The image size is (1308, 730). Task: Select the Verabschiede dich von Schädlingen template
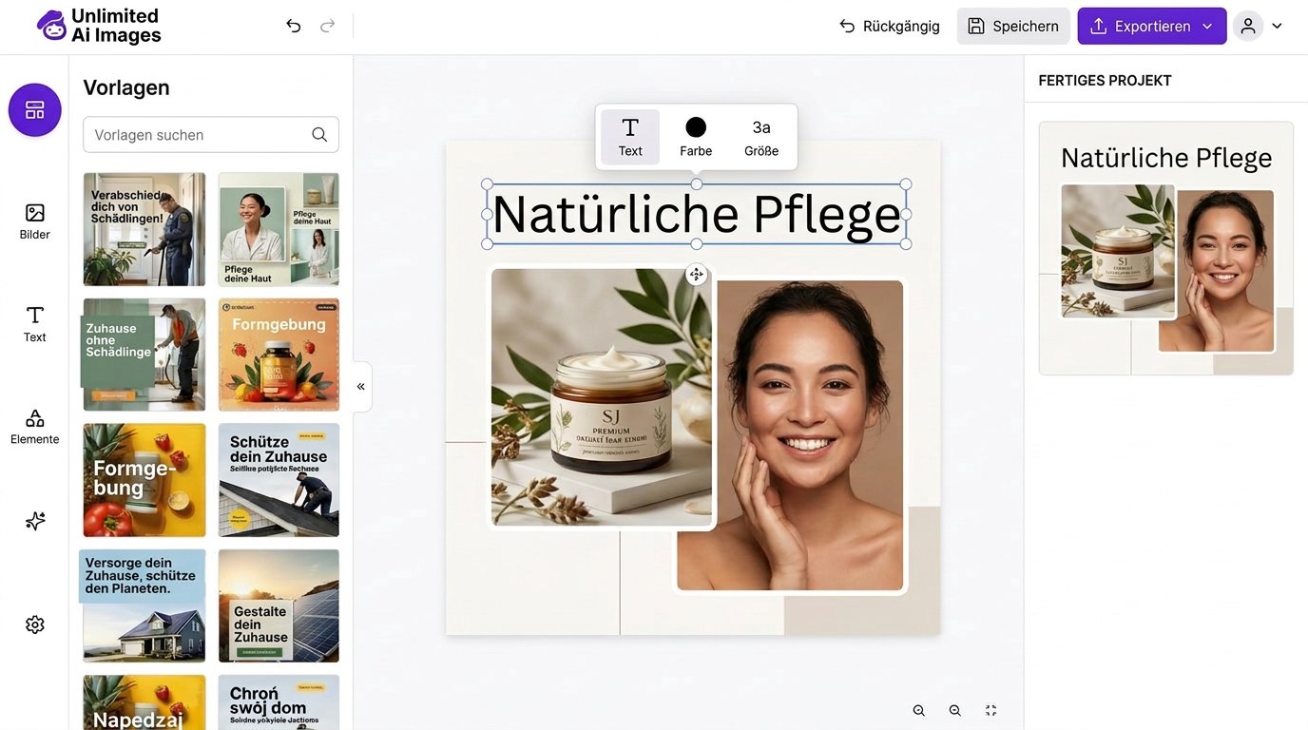click(x=144, y=229)
